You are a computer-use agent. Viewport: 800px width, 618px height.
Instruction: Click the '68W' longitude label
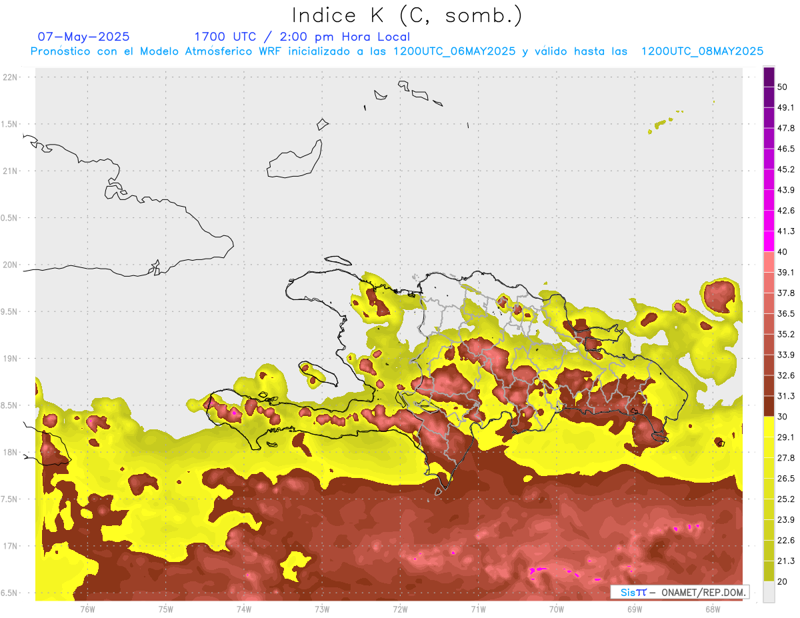713,609
